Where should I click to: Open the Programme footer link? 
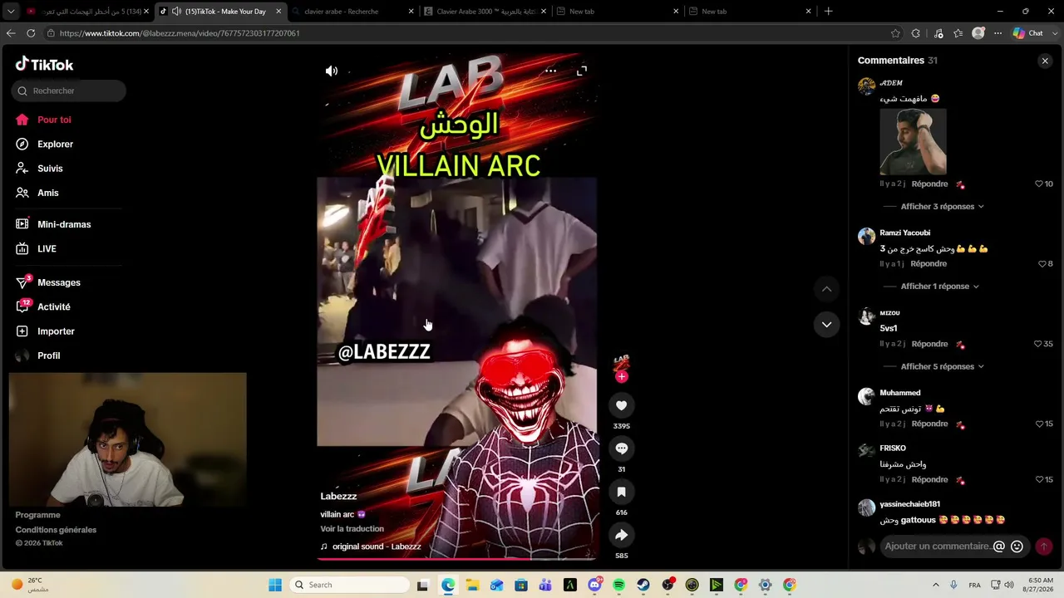pyautogui.click(x=37, y=515)
